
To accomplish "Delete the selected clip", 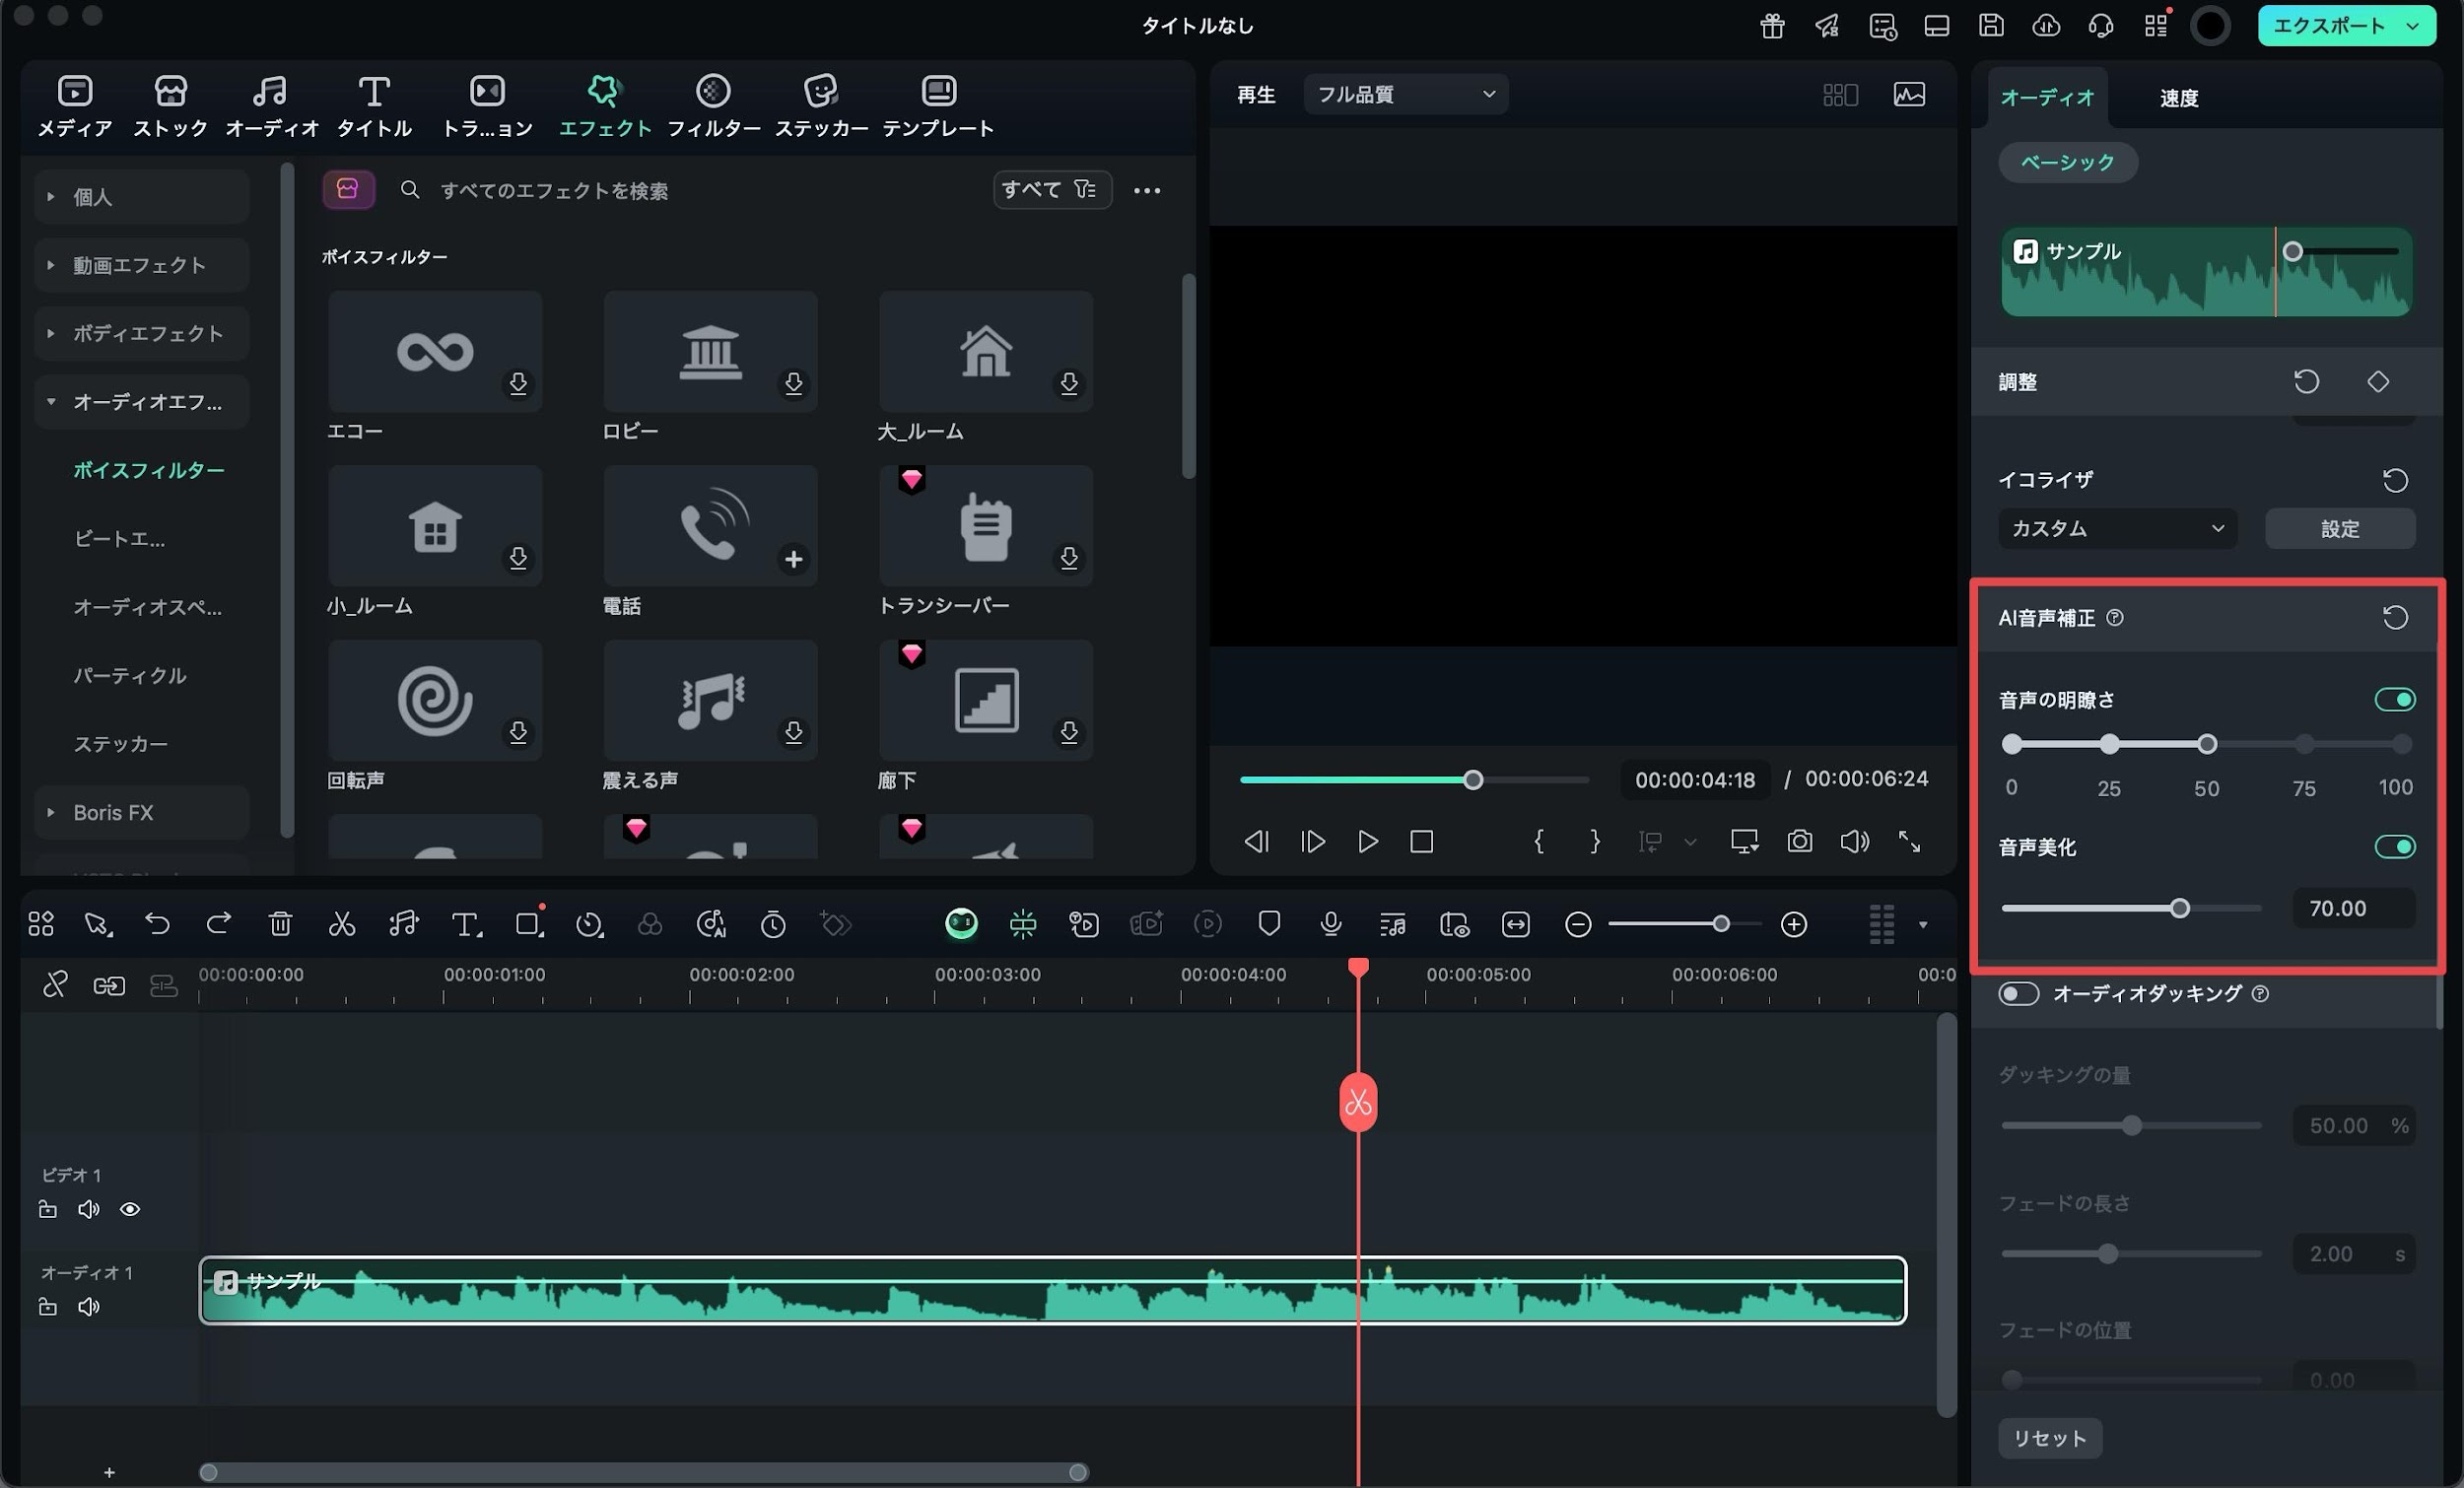I will (281, 924).
